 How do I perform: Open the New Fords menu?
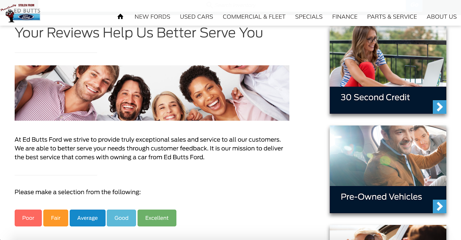tap(152, 17)
